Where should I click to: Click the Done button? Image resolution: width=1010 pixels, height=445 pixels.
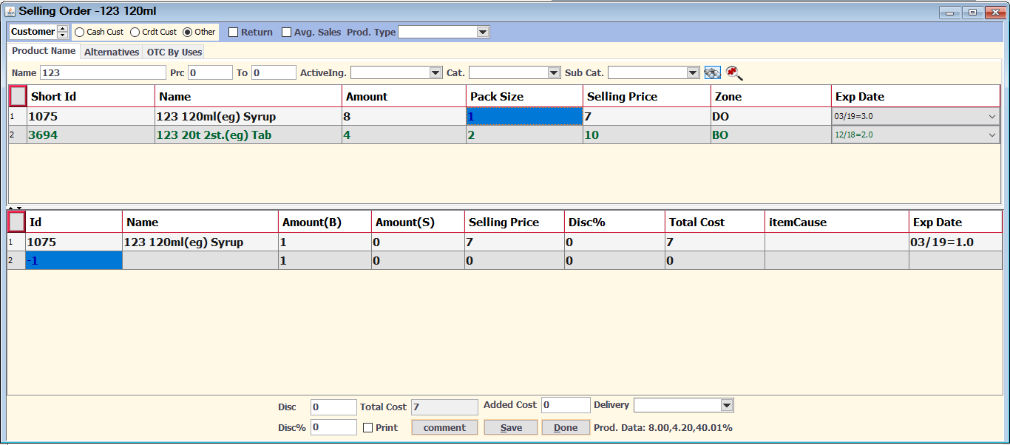pos(566,427)
